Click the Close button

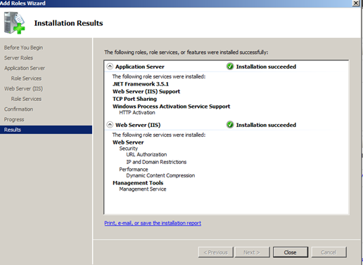point(291,252)
